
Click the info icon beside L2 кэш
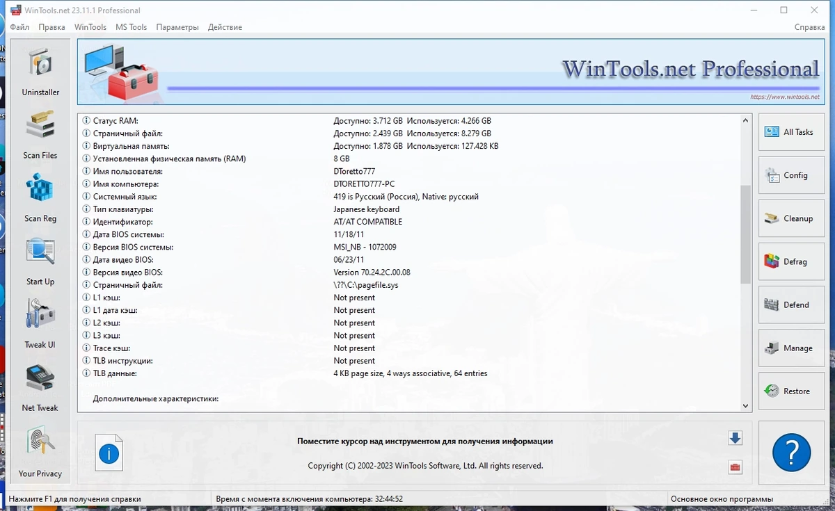tap(86, 323)
